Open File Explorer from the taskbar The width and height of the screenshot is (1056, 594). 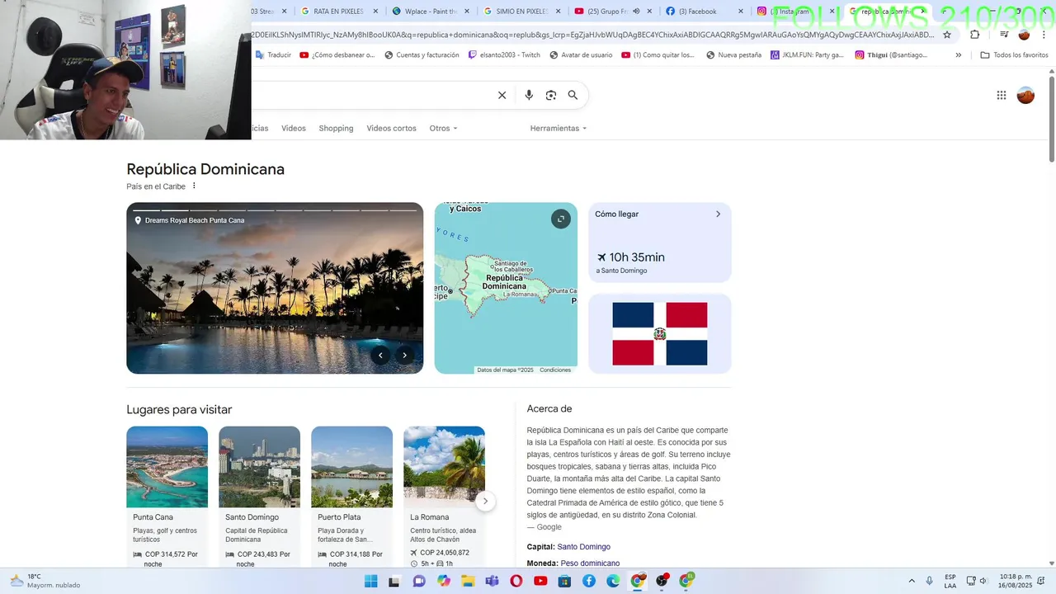tap(468, 581)
